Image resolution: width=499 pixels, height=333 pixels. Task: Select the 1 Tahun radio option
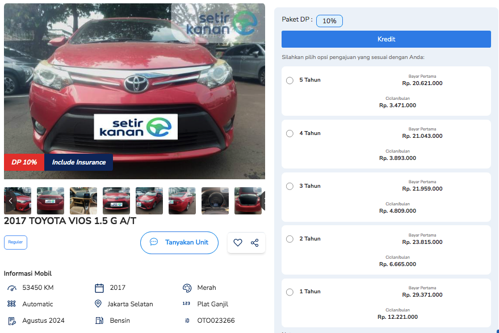pyautogui.click(x=290, y=292)
